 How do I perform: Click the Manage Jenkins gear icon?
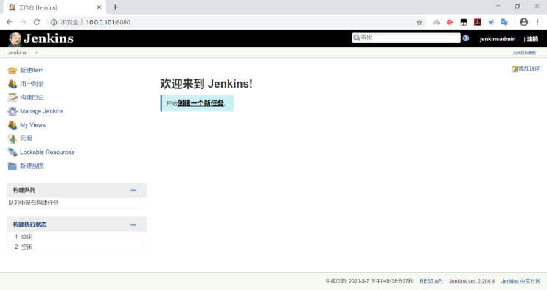point(13,111)
